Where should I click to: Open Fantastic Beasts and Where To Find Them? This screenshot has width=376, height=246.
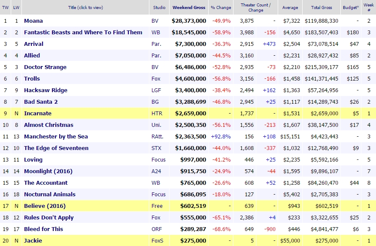pyautogui.click(x=83, y=32)
